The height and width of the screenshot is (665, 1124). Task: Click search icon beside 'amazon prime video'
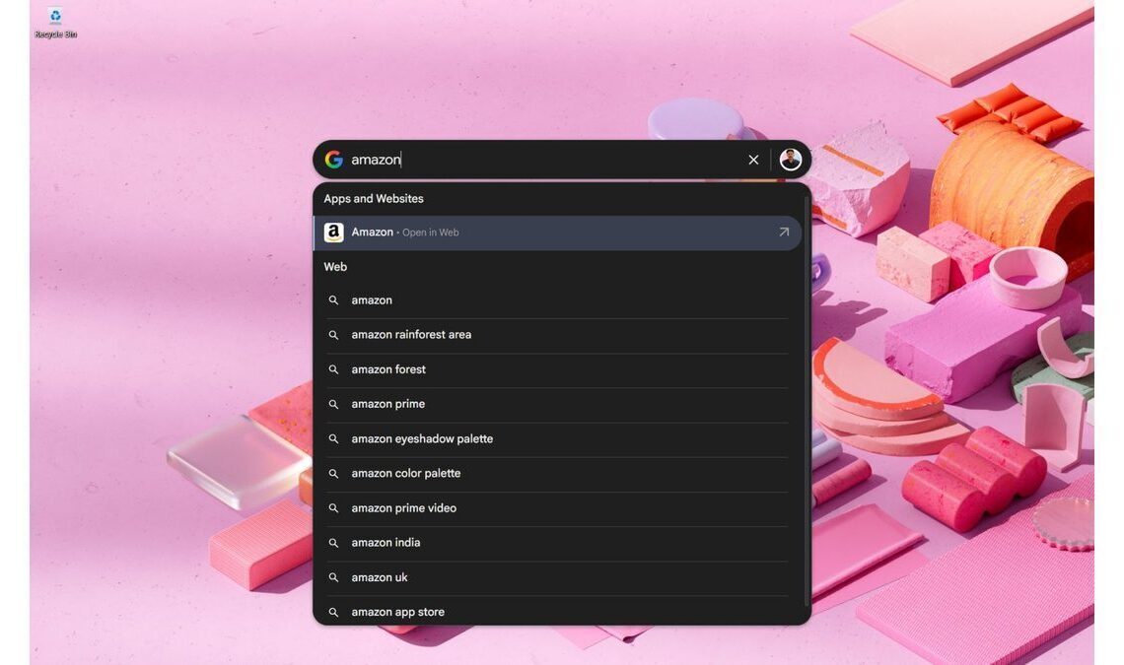pyautogui.click(x=333, y=508)
